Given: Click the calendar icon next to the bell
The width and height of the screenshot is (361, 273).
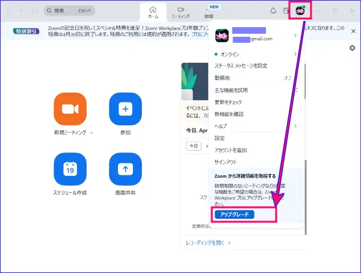Looking at the screenshot, I should click(x=286, y=11).
